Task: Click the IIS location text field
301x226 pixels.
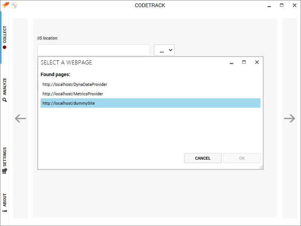Action: point(94,50)
